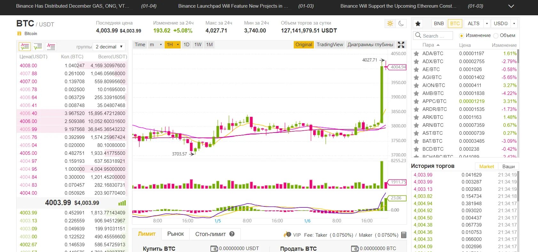Image resolution: width=538 pixels, height=252 pixels.
Task: Select sell order at 4008.00
Action: [x=72, y=66]
